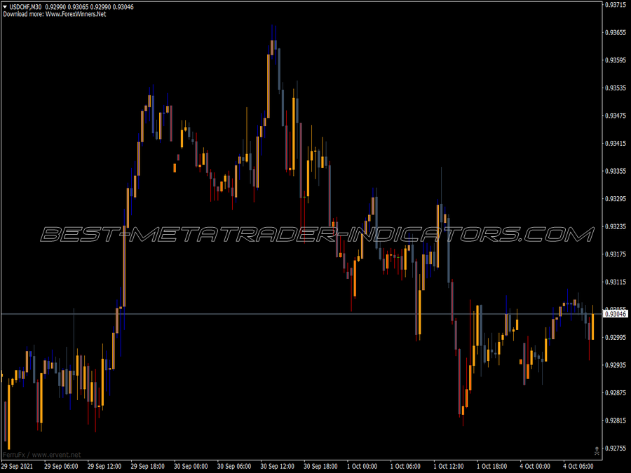Click the 4 Oct 00:00 time label
The height and width of the screenshot is (473, 631).
click(535, 467)
